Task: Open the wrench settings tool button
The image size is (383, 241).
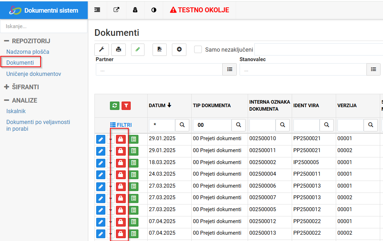Action: [101, 50]
